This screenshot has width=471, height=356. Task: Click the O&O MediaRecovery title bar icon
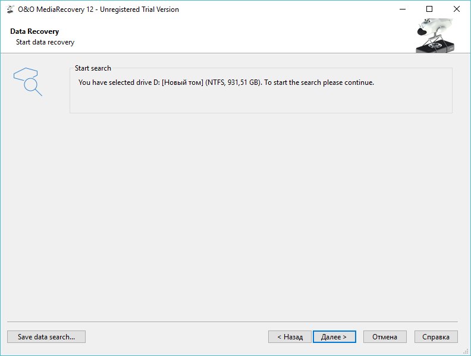pos(10,9)
